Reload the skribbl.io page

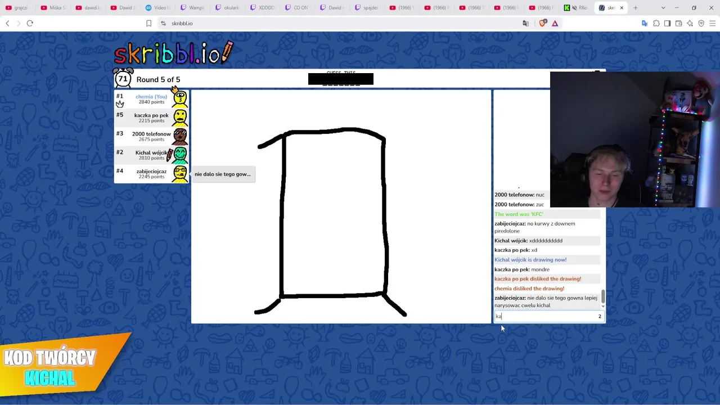[30, 23]
